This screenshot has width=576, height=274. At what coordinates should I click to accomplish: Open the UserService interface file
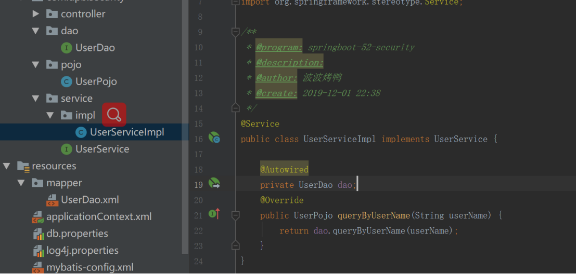point(103,149)
